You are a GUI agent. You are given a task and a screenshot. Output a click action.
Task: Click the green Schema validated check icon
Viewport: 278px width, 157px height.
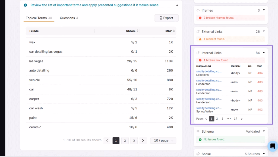pyautogui.click(x=200, y=139)
